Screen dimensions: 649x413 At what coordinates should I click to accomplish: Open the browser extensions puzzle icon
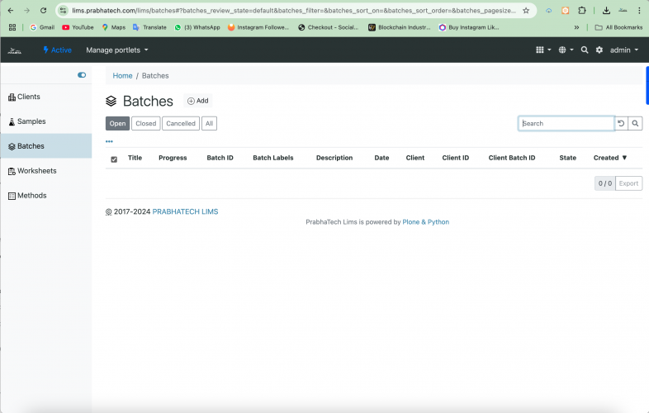click(582, 11)
